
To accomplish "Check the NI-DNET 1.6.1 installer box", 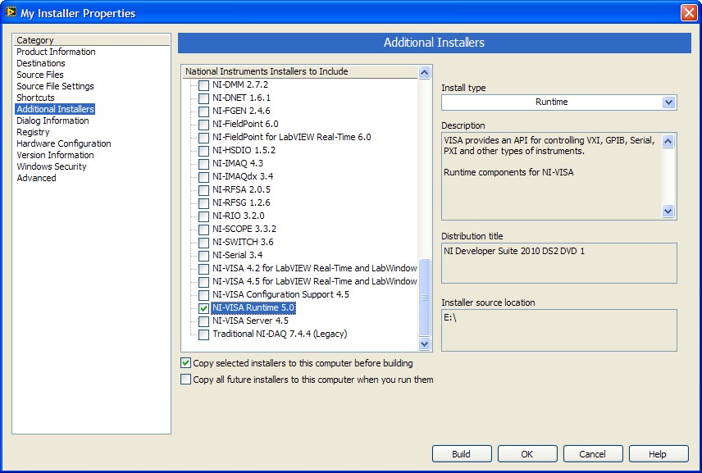I will (x=203, y=98).
